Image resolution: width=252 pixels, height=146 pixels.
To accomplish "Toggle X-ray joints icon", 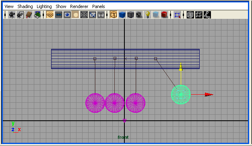I will pyautogui.click(x=207, y=15).
